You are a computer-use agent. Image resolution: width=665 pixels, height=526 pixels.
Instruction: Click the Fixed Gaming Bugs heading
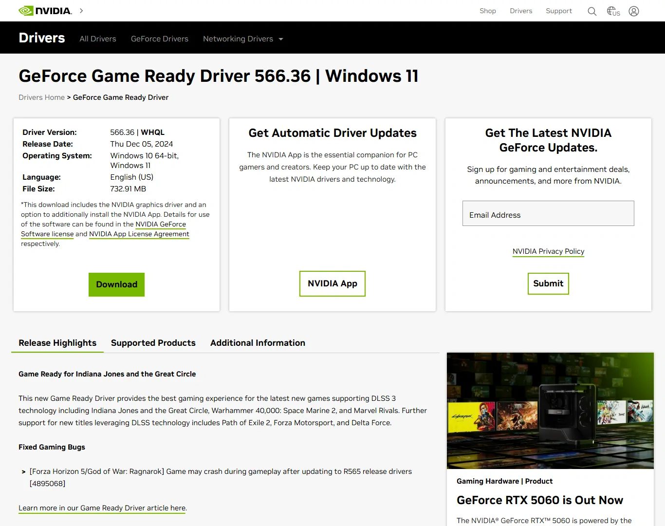[52, 447]
